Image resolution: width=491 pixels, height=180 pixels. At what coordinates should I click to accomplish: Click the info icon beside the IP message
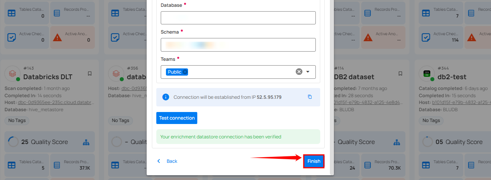166,97
